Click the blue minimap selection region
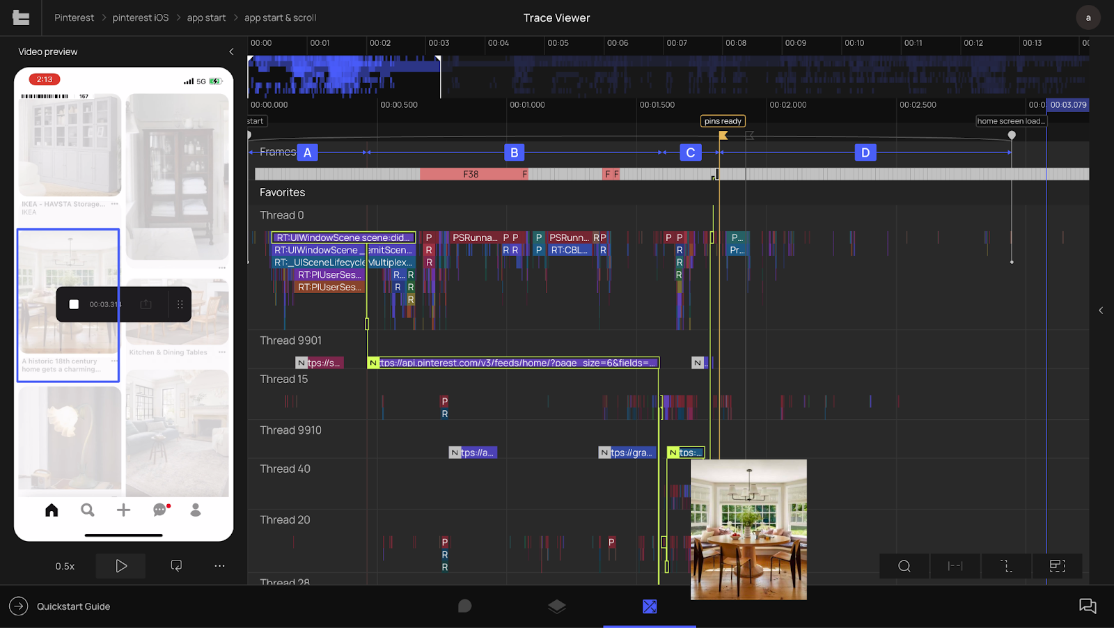1114x628 pixels. tap(344, 77)
